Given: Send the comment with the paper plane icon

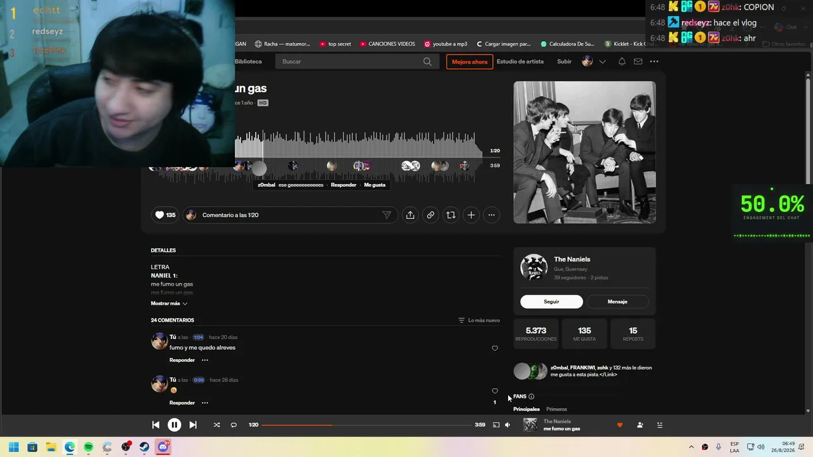Looking at the screenshot, I should tap(386, 215).
